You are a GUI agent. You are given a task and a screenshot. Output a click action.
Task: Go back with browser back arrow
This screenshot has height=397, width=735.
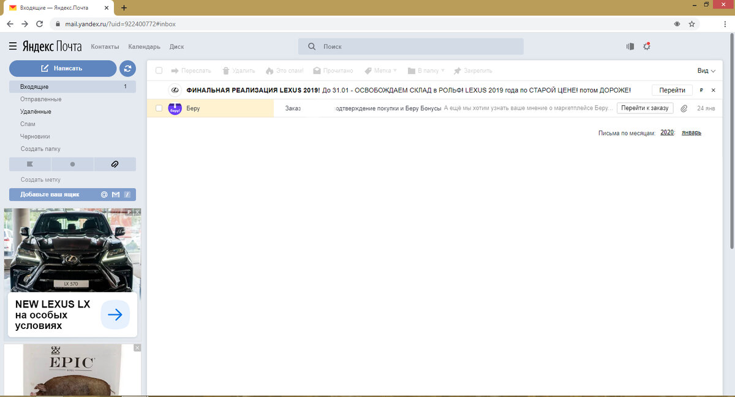10,24
